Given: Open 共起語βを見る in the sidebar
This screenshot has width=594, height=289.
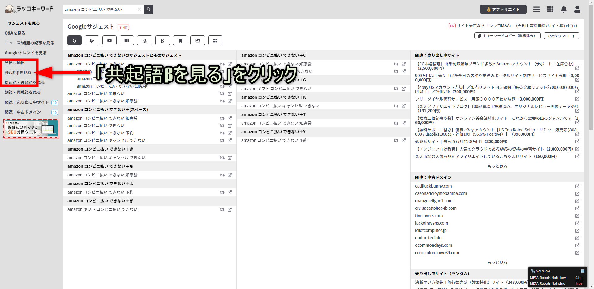Looking at the screenshot, I should pyautogui.click(x=18, y=72).
